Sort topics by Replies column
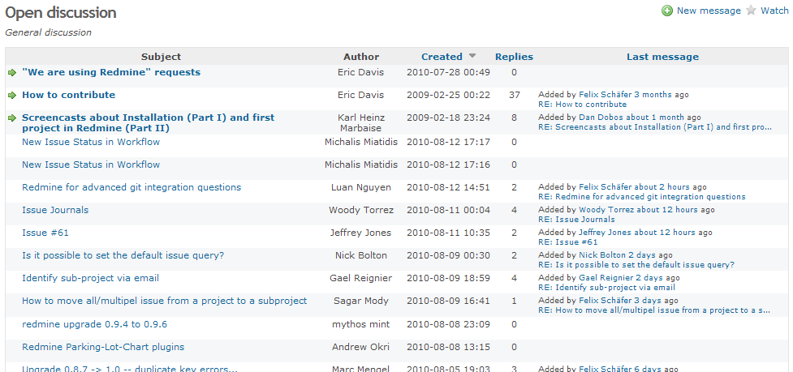Screen dimensions: 793x372 point(514,57)
